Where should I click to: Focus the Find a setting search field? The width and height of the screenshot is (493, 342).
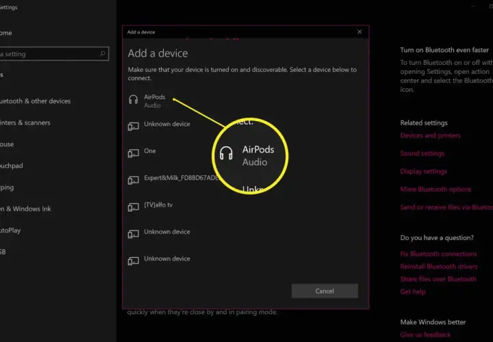click(54, 54)
